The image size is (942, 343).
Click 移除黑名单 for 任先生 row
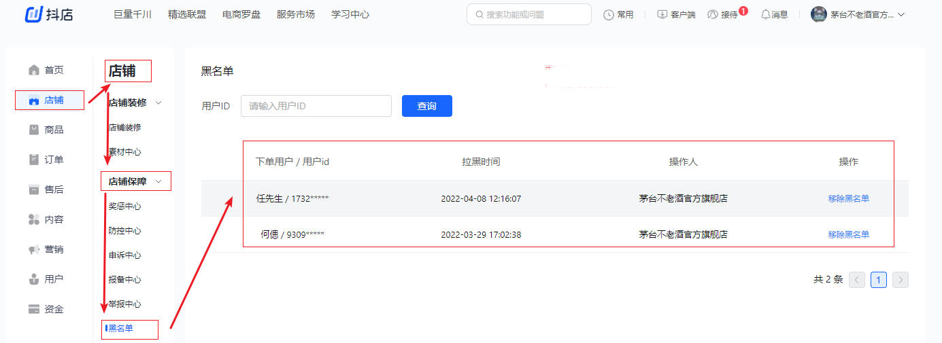(848, 198)
